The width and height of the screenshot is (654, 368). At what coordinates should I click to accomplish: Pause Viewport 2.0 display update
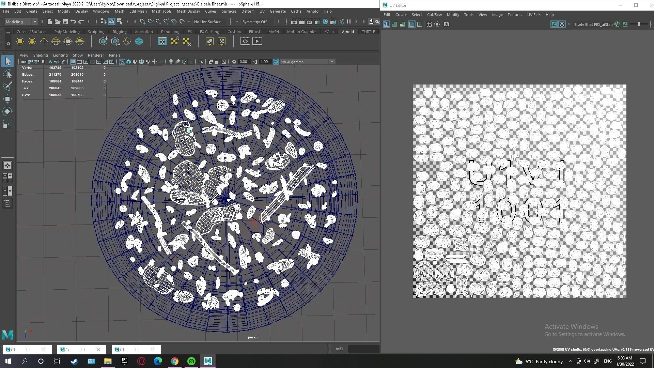click(x=349, y=21)
